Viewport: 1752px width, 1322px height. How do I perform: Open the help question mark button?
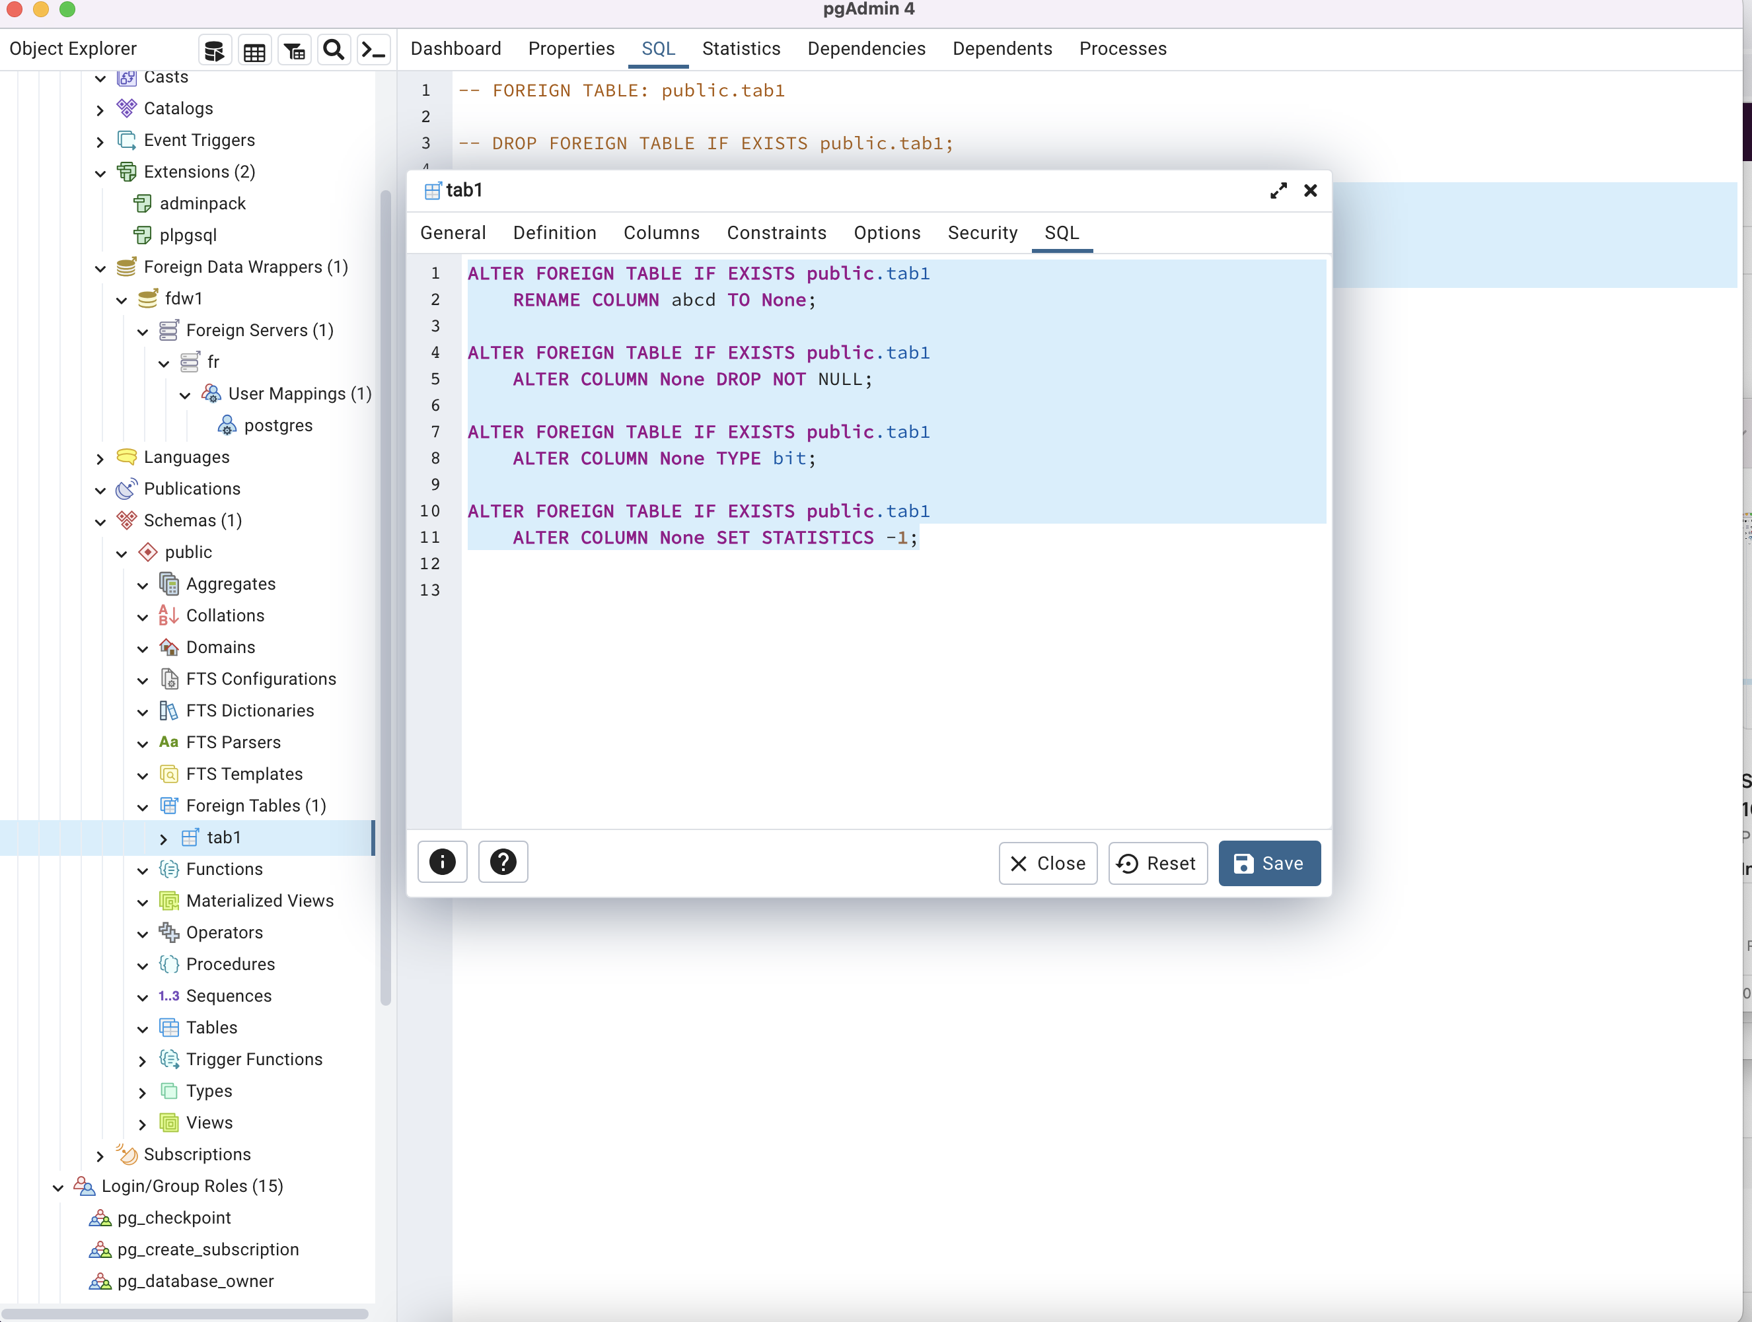click(503, 862)
